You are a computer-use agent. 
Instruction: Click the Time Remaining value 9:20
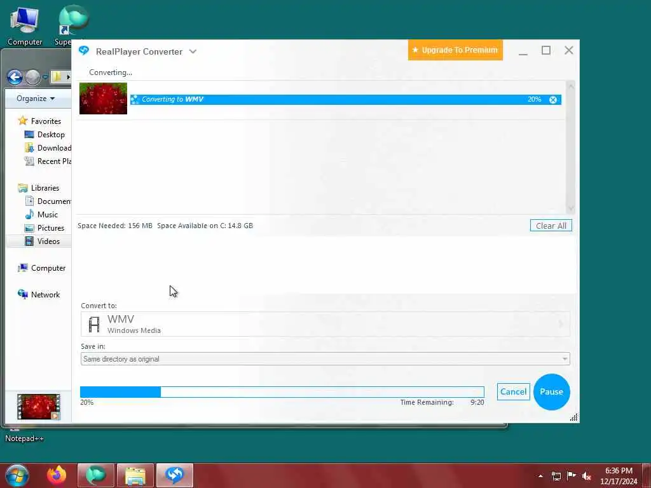pyautogui.click(x=477, y=402)
